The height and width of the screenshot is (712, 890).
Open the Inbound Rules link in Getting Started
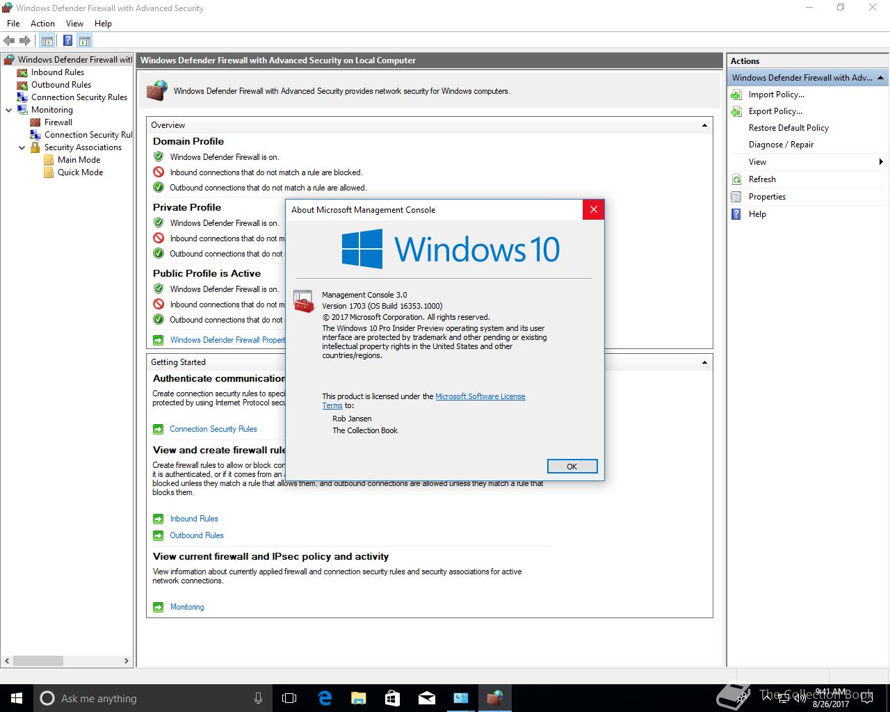[x=194, y=519]
